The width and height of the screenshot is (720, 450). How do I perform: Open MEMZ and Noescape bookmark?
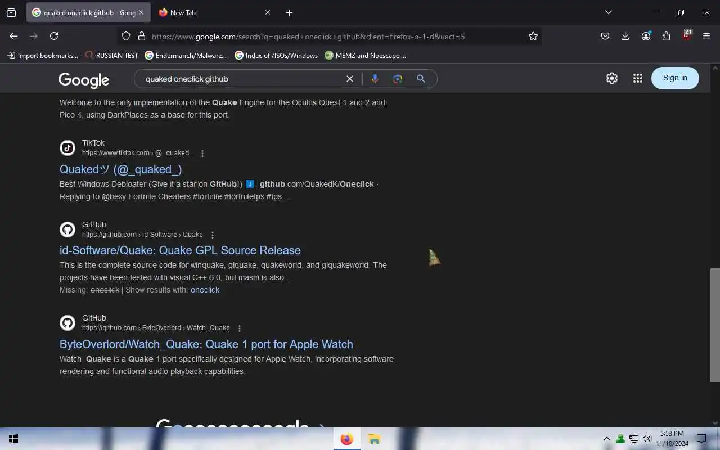tap(366, 55)
